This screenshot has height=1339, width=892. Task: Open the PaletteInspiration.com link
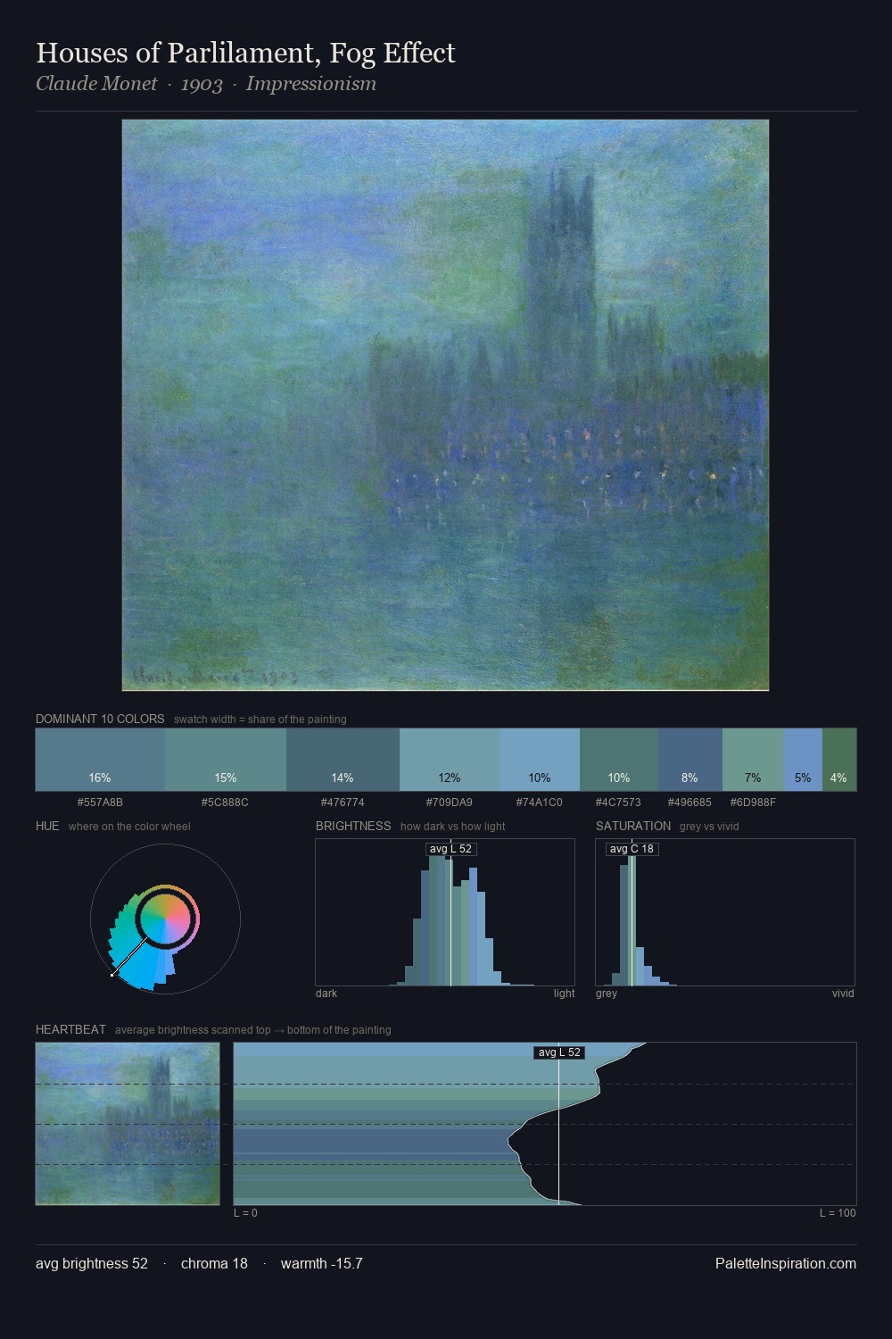(786, 1264)
